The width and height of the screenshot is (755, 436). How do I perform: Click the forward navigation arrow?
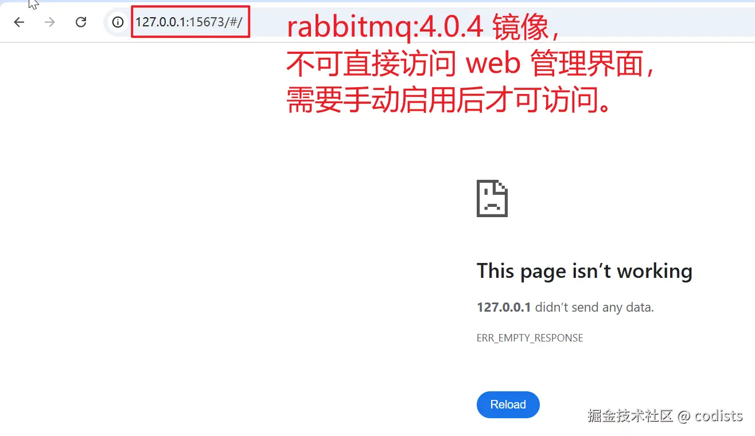pyautogui.click(x=50, y=22)
